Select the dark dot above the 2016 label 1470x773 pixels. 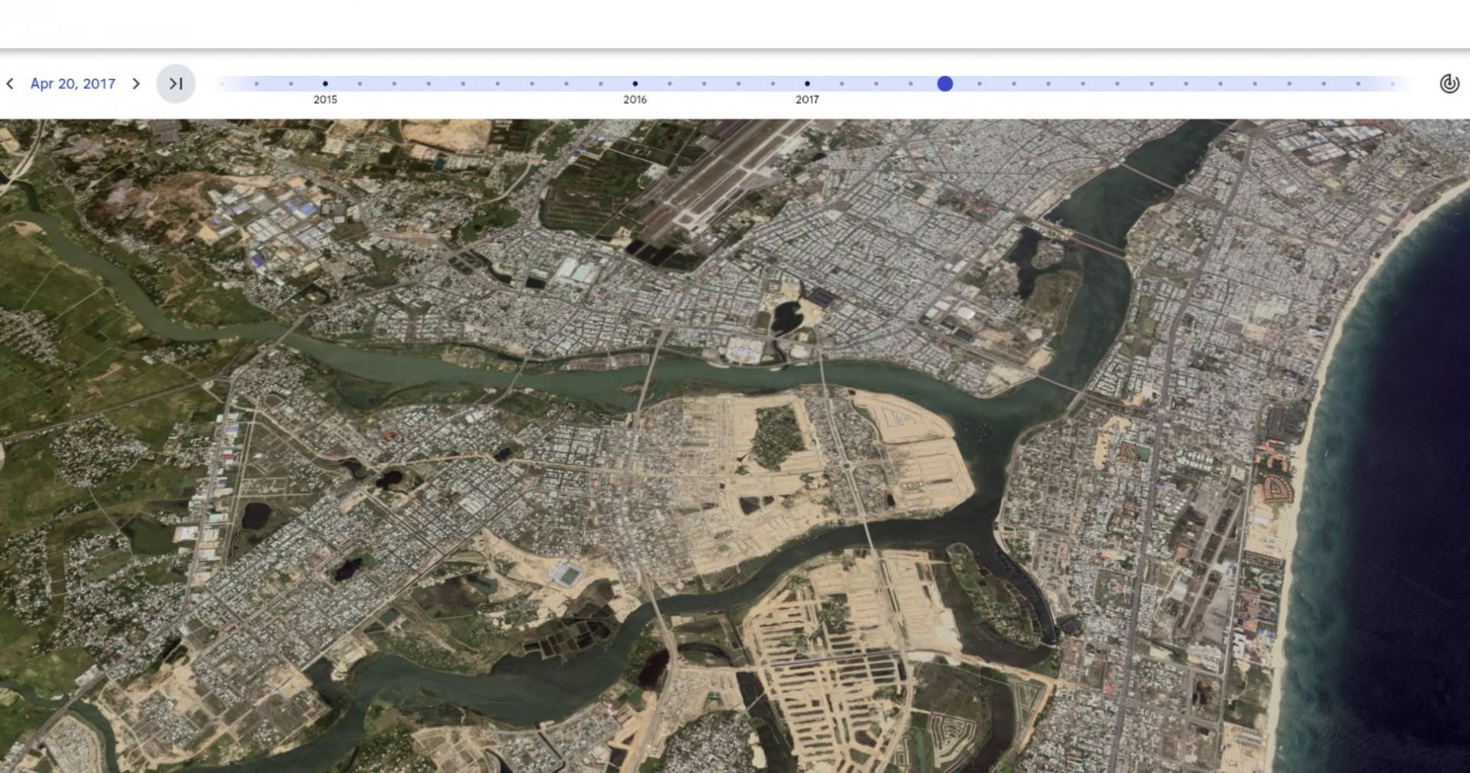(635, 84)
